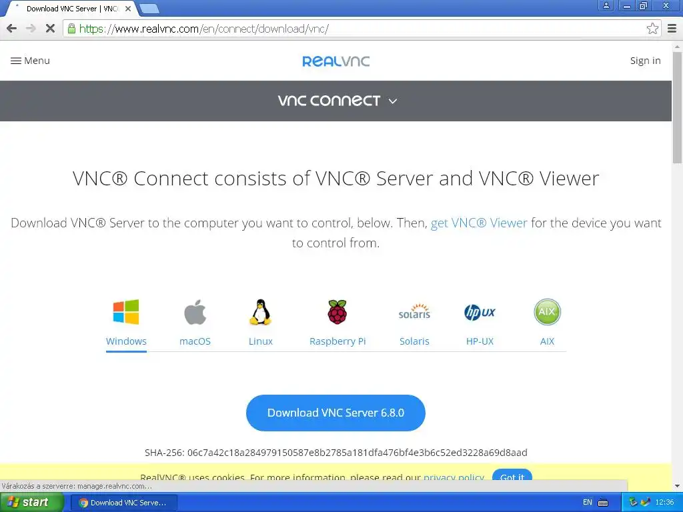This screenshot has height=512, width=683.
Task: Select the Apple macOS logo icon
Action: 195,312
